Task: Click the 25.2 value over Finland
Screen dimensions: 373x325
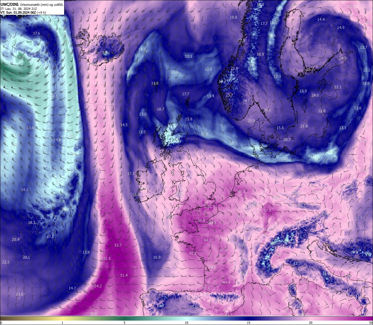Action: pyautogui.click(x=310, y=69)
